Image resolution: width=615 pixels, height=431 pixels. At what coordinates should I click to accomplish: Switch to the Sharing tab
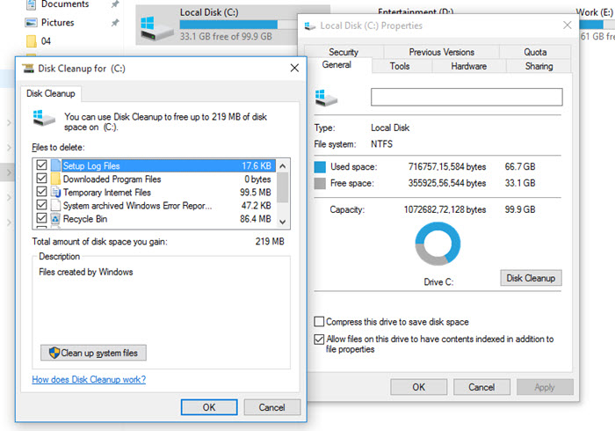tap(539, 66)
